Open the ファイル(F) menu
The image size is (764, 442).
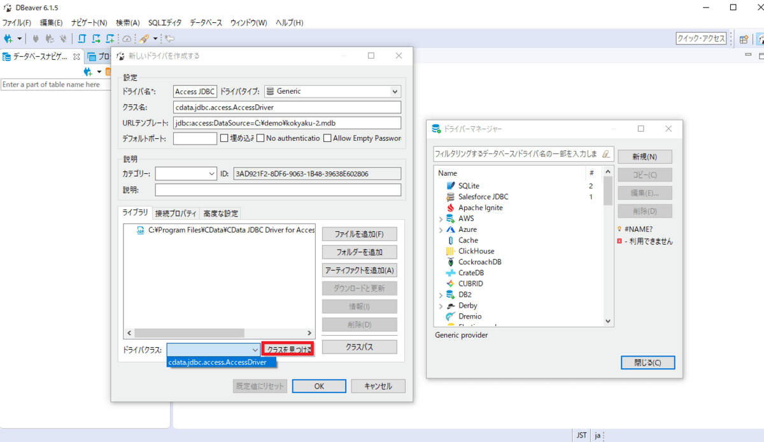click(17, 22)
